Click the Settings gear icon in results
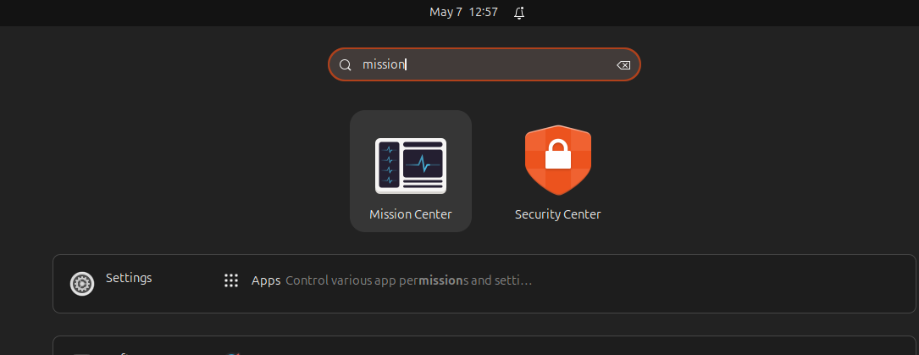This screenshot has width=919, height=355. (82, 284)
